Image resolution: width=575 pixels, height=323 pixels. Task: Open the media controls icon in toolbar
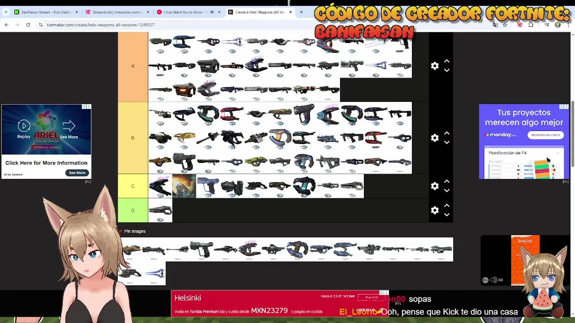[x=547, y=25]
